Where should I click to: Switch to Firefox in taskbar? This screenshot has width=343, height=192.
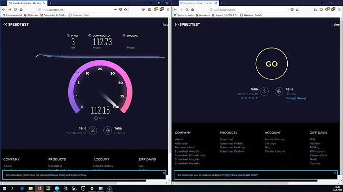[40, 188]
